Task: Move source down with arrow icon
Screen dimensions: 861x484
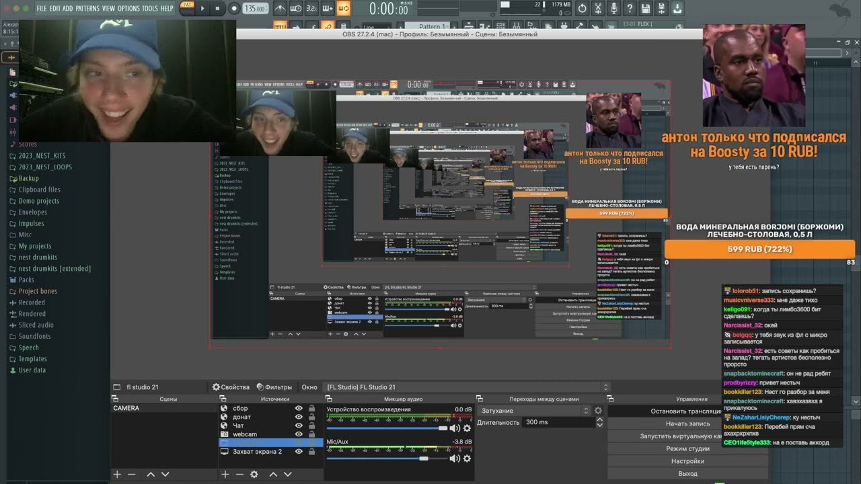Action: pos(287,474)
